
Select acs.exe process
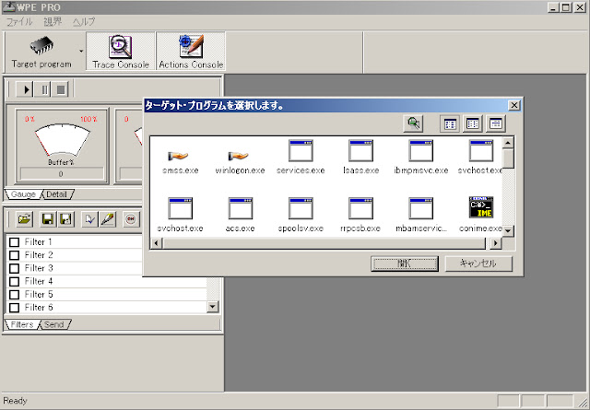click(240, 216)
